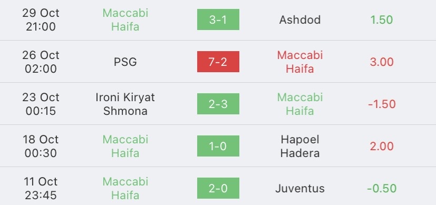Open the 11 Oct 23:45 match date
This screenshot has height=205, width=436.
[41, 189]
